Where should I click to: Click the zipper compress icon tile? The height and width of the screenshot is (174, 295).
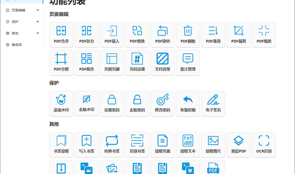(x=61, y=167)
